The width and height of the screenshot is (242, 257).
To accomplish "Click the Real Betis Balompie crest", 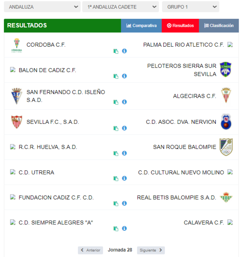I will tap(226, 197).
